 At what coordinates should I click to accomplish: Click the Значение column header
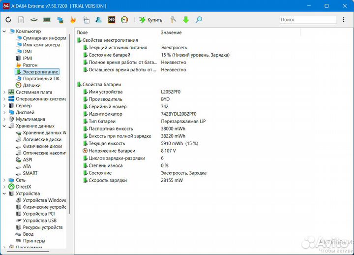pyautogui.click(x=230, y=32)
